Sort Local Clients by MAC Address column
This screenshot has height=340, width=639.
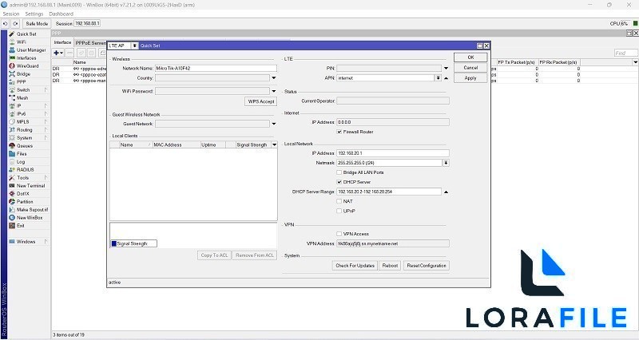pos(176,145)
